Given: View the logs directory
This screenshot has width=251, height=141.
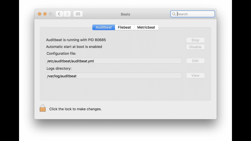Looking at the screenshot, I should click(x=195, y=75).
